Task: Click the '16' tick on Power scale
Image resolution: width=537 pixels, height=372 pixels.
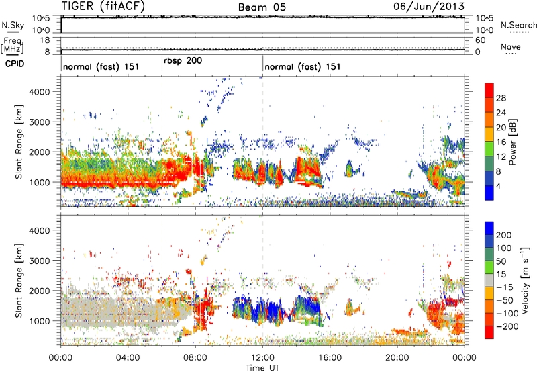Action: (501, 142)
